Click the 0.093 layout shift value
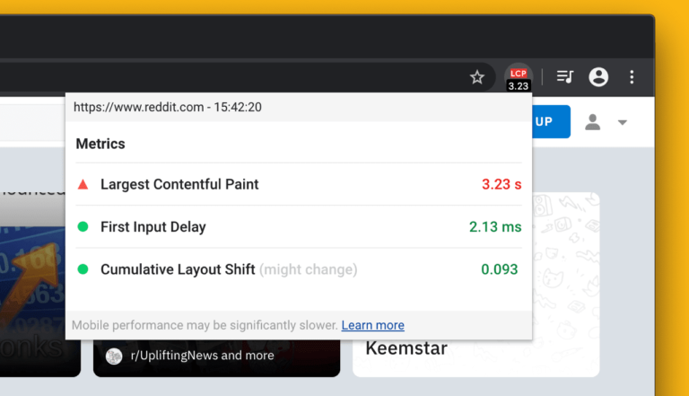Viewport: 689px width, 396px height. 500,269
